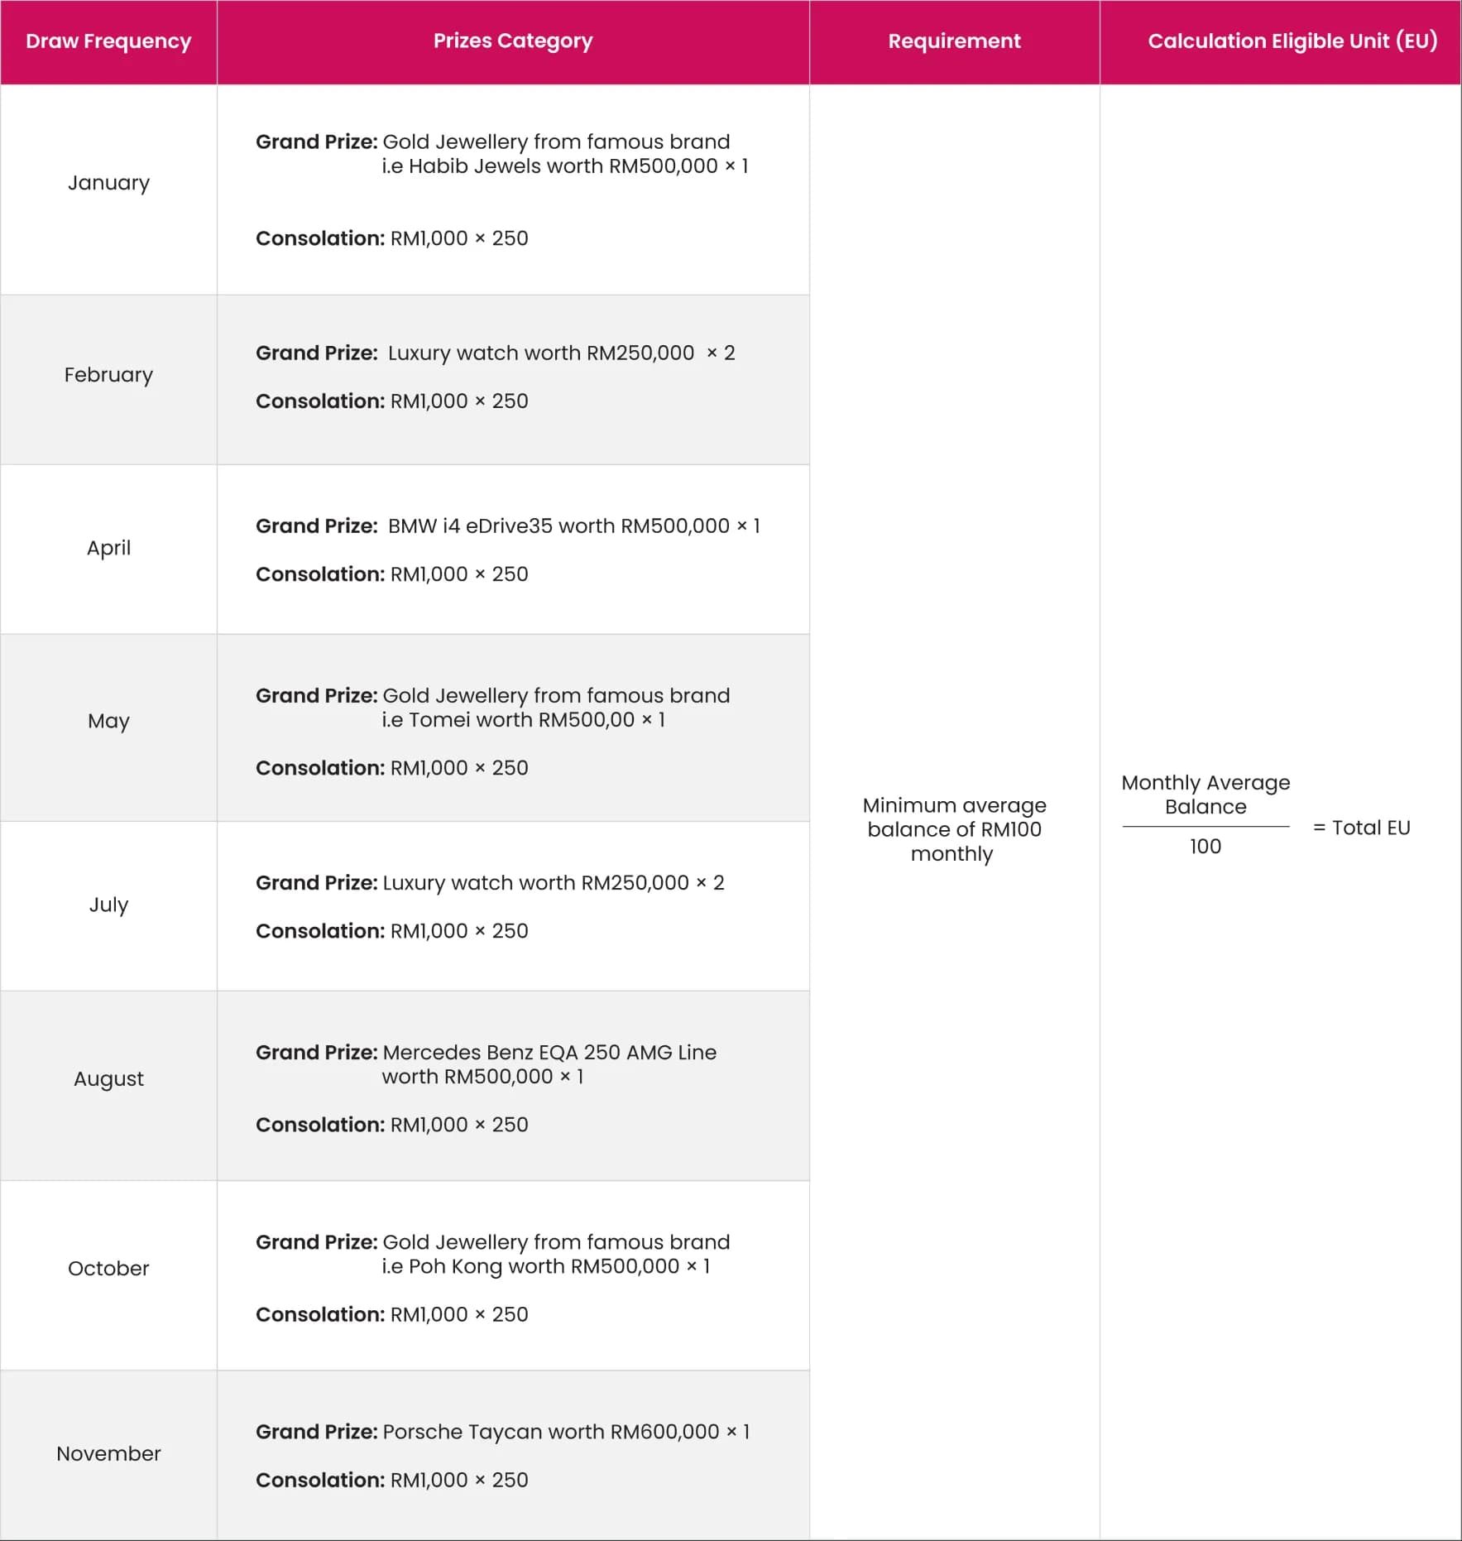Select the August row label
The width and height of the screenshot is (1462, 1541).
108,1078
